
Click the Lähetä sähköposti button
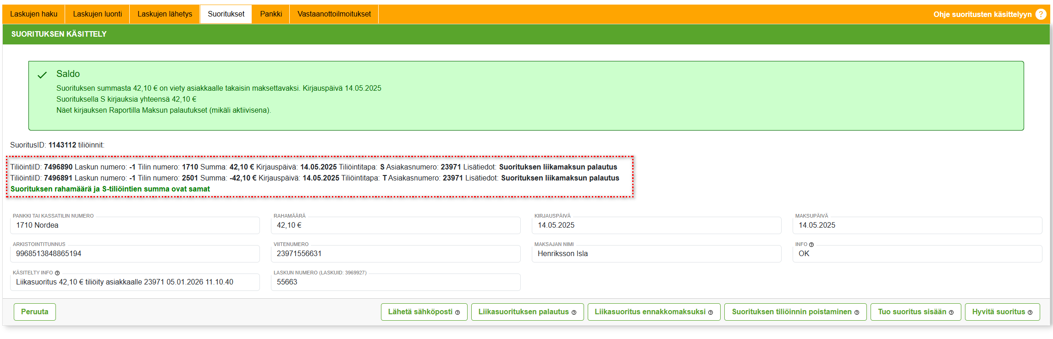point(424,312)
